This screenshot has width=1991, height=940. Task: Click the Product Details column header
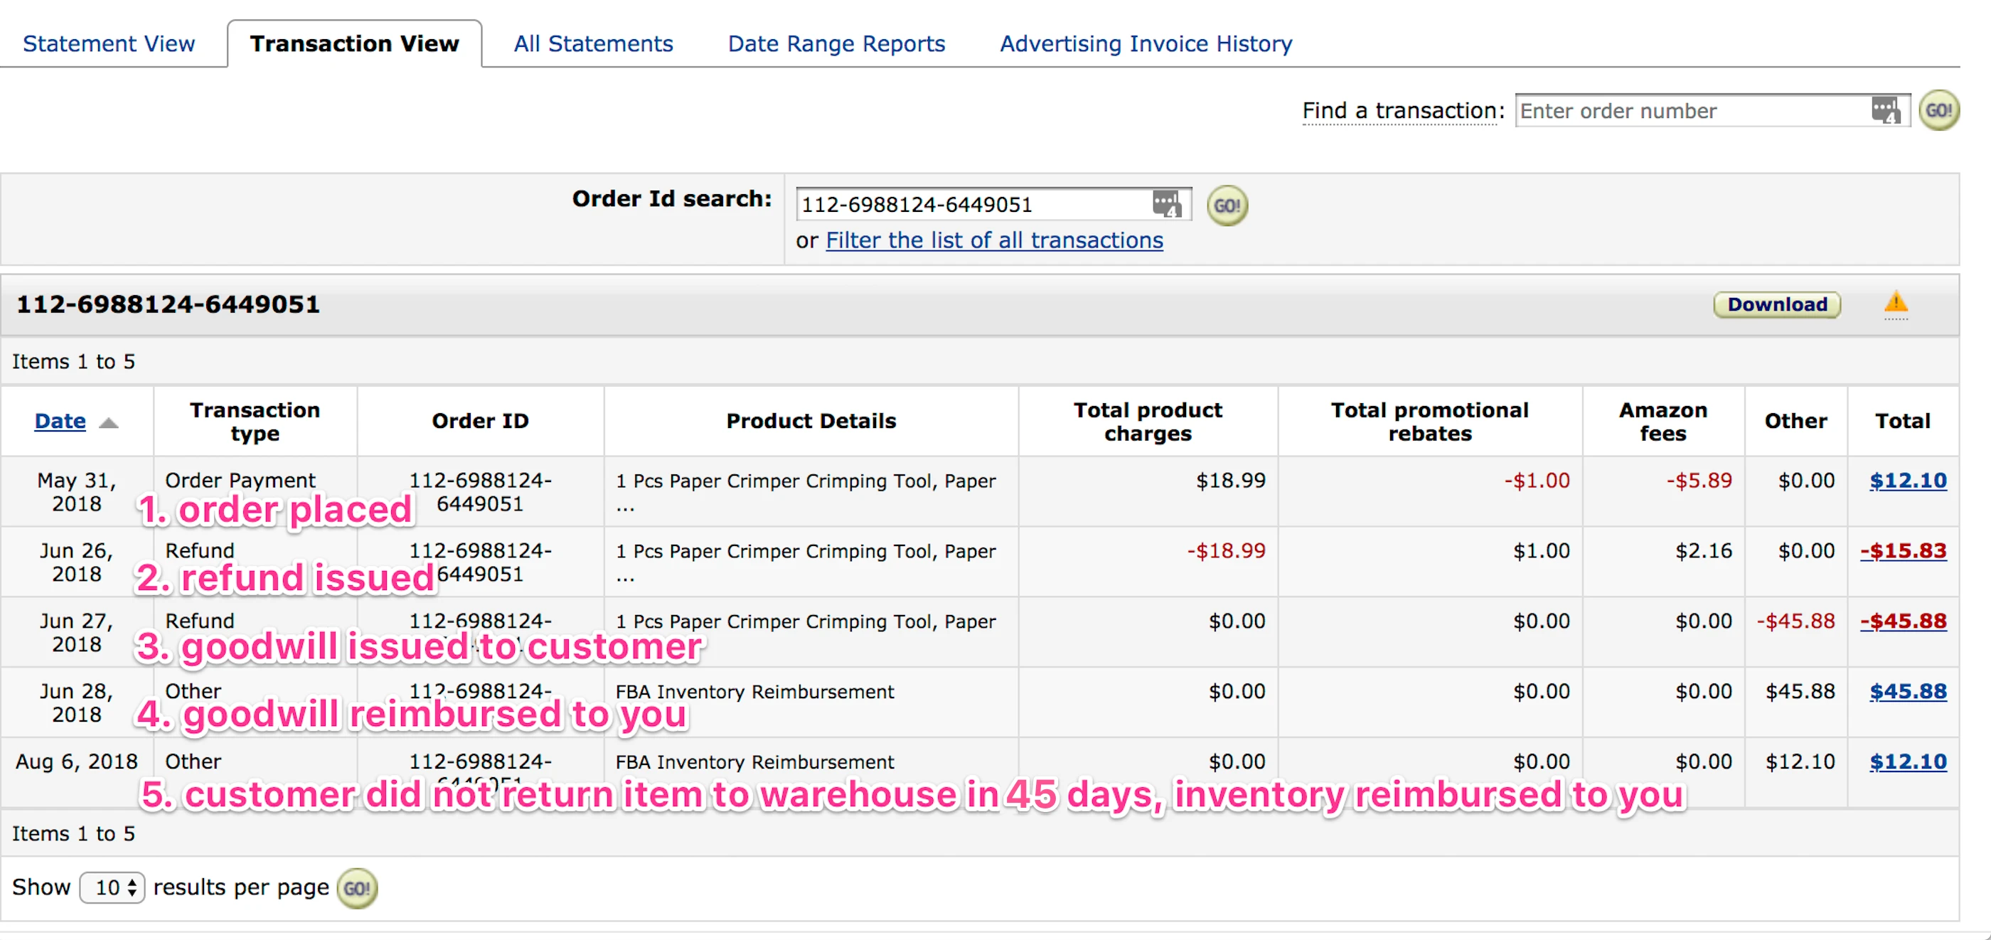tap(811, 420)
